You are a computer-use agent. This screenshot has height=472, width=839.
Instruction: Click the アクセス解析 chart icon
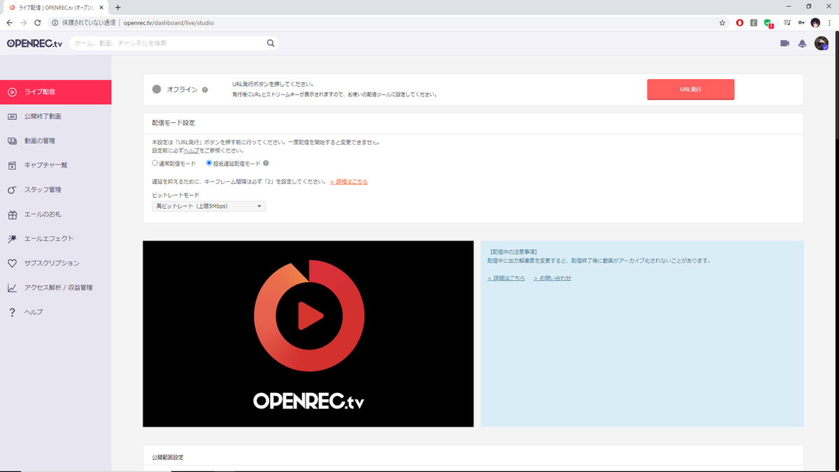click(x=12, y=287)
